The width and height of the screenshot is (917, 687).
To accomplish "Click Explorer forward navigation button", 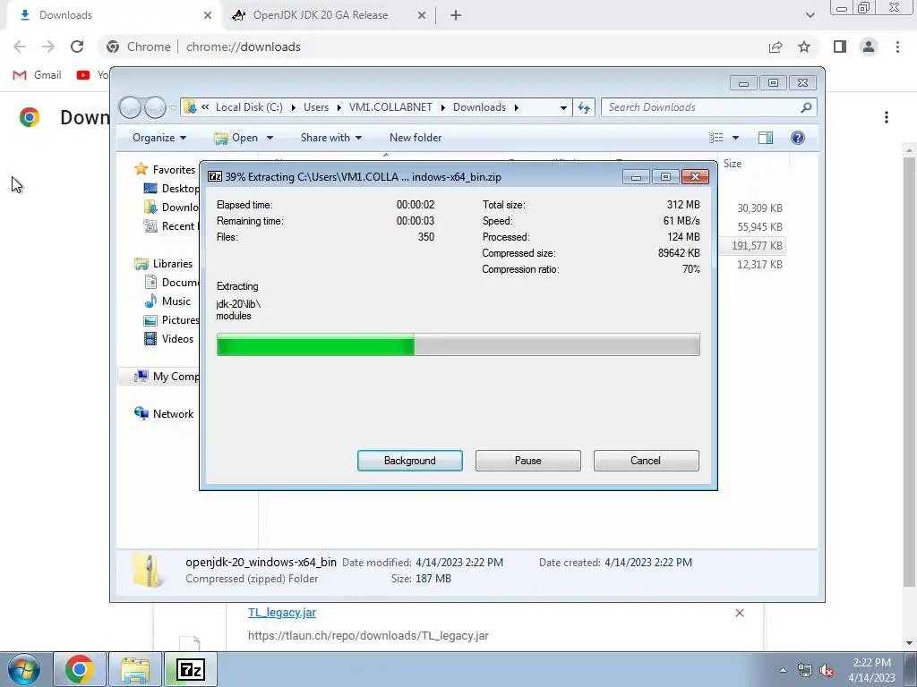I will [x=155, y=107].
